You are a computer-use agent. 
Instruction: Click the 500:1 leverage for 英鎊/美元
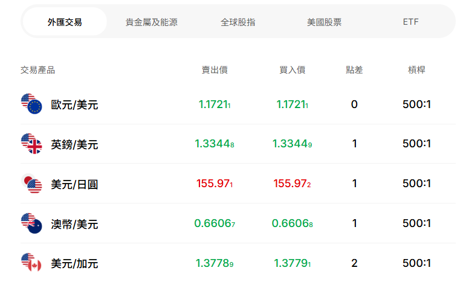coord(416,144)
